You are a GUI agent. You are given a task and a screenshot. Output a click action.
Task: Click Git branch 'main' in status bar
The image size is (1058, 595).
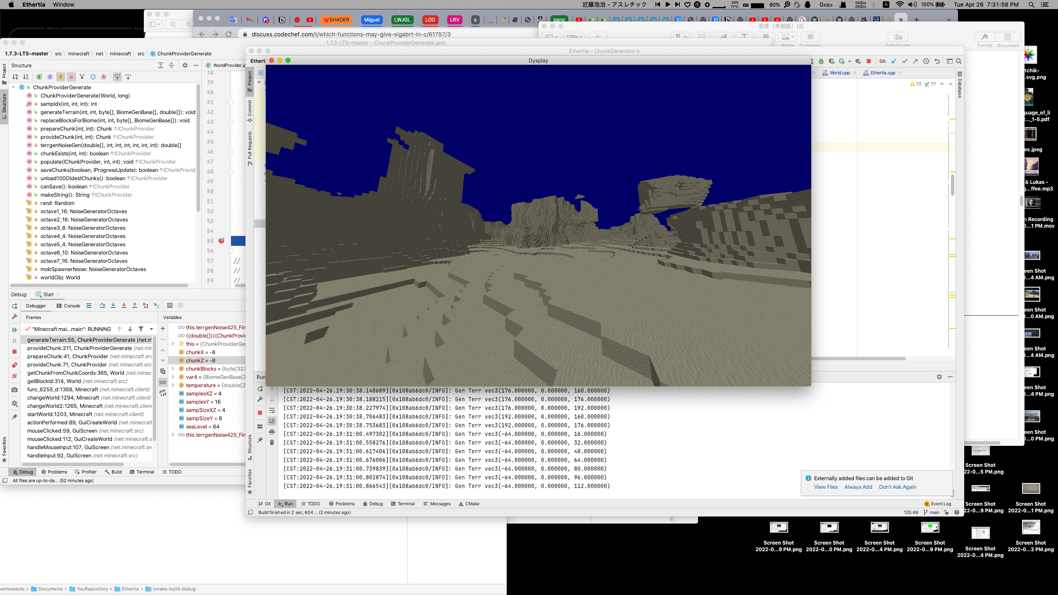coord(932,512)
